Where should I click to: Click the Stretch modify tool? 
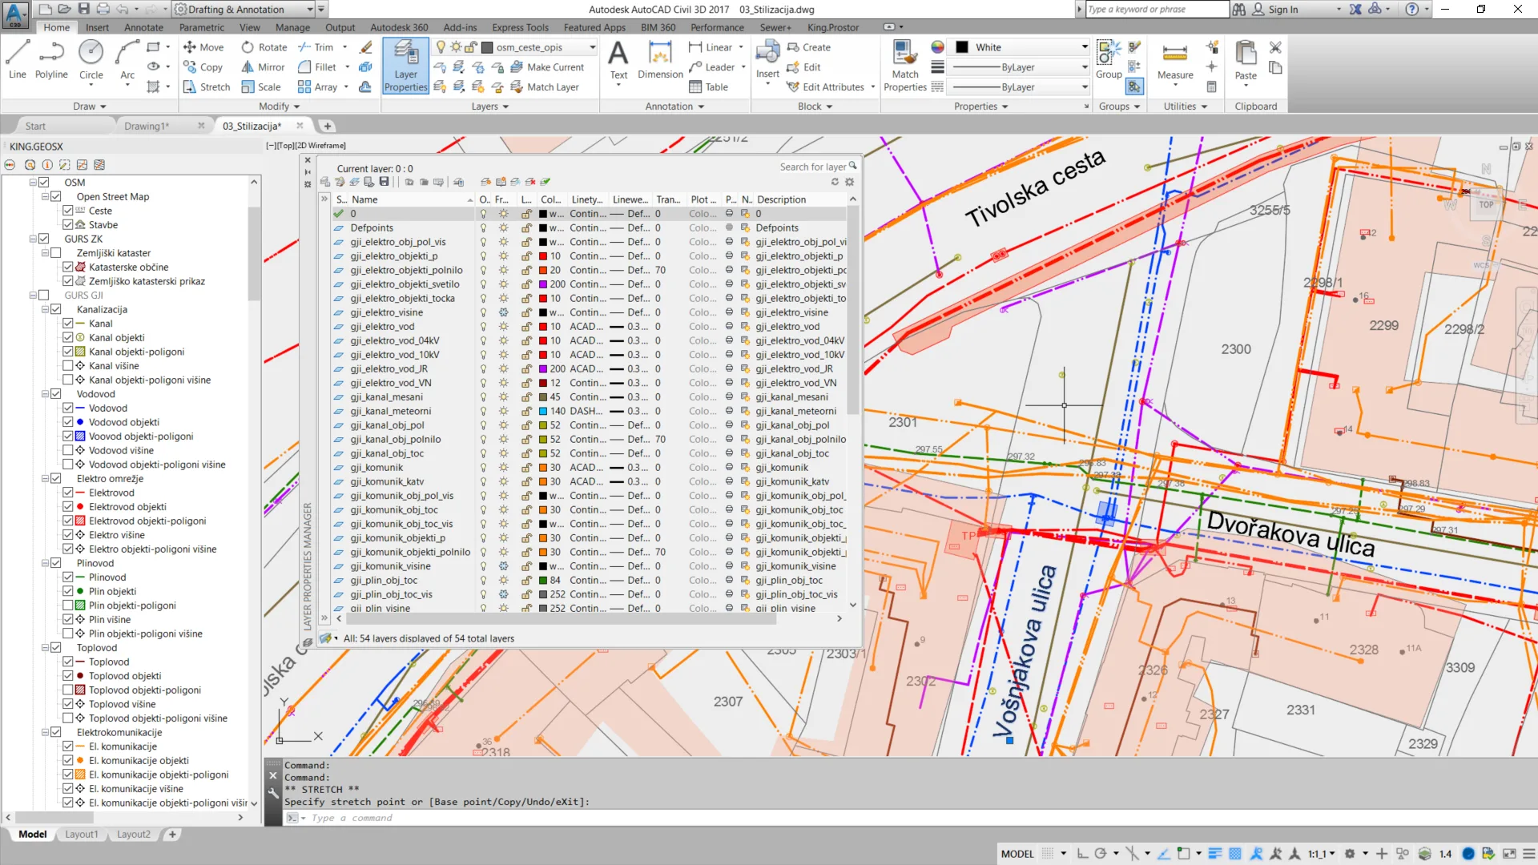[207, 87]
